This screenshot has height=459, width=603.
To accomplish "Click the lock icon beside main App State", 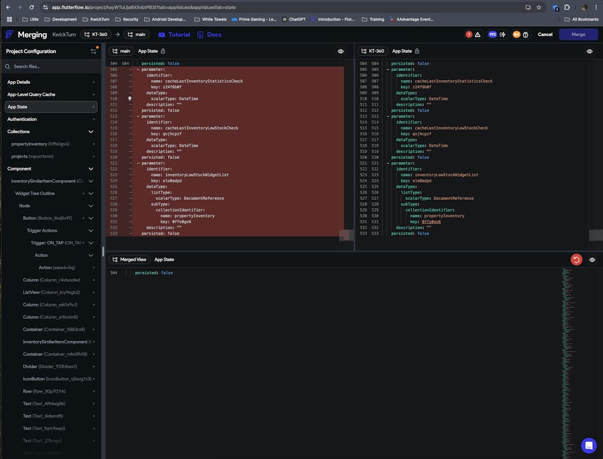I will pyautogui.click(x=163, y=51).
